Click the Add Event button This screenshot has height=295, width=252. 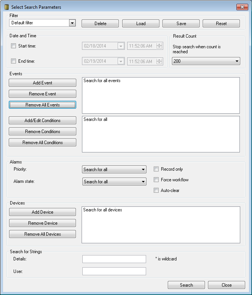(x=43, y=83)
